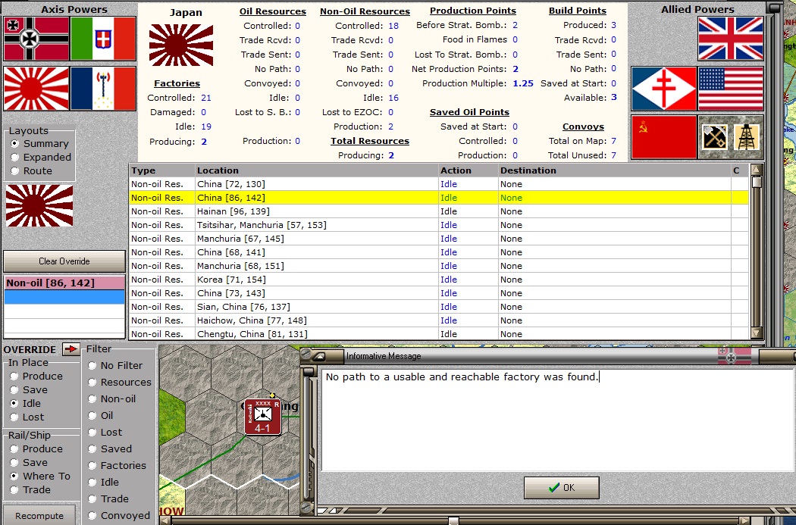This screenshot has width=796, height=525.
Task: Select the Japanese rising sun flag in Axis Powers
Action: (x=36, y=89)
